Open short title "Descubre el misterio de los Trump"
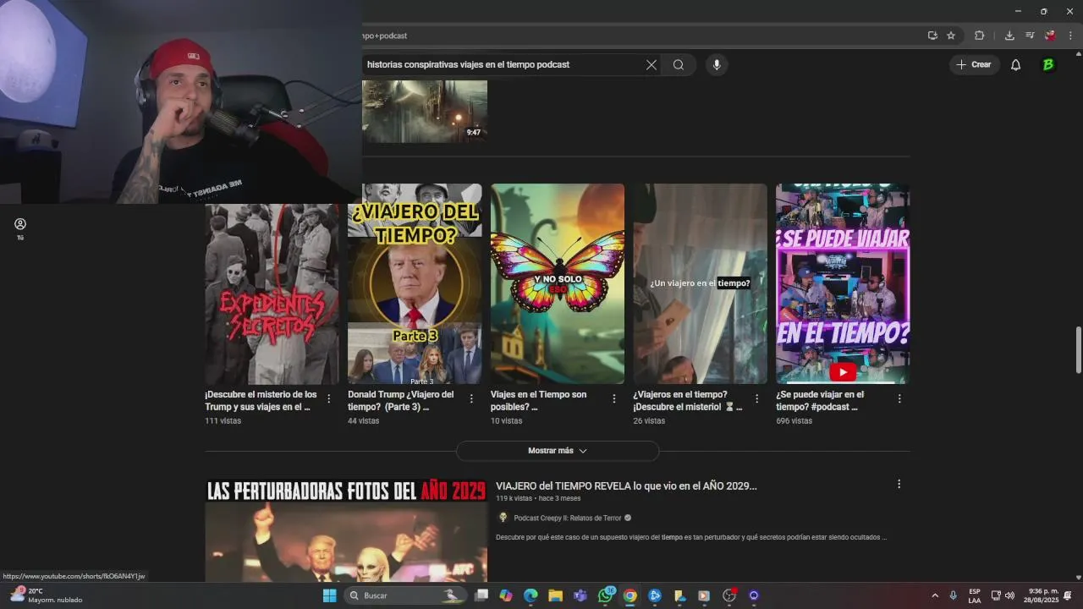Viewport: 1083px width, 609px height. (261, 401)
